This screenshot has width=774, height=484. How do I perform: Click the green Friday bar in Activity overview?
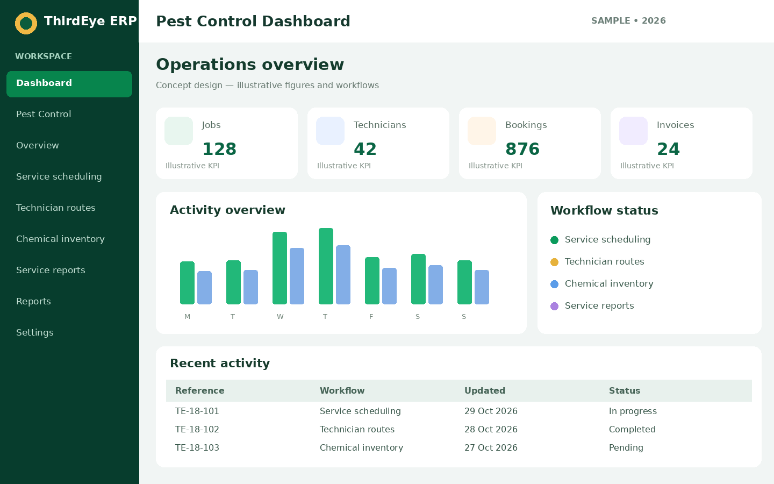[x=372, y=281]
